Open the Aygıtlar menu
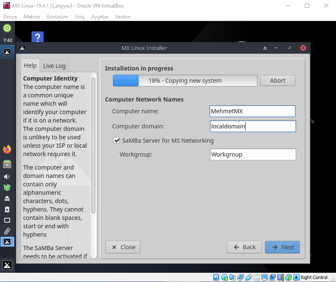Screen dimensions: 336x282 coord(100,17)
